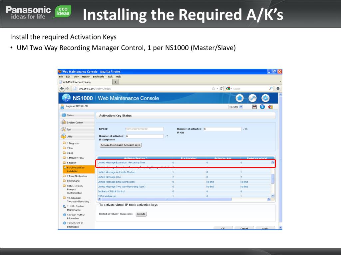The width and height of the screenshot is (341, 255).
Task: Click the Home icon in the console header
Action: point(239,98)
